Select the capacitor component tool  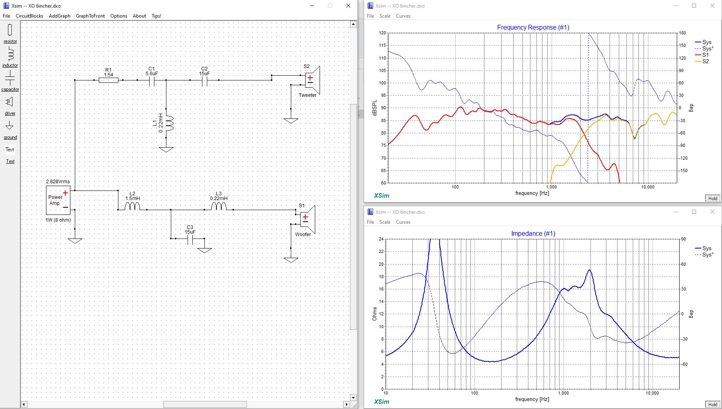[x=10, y=81]
